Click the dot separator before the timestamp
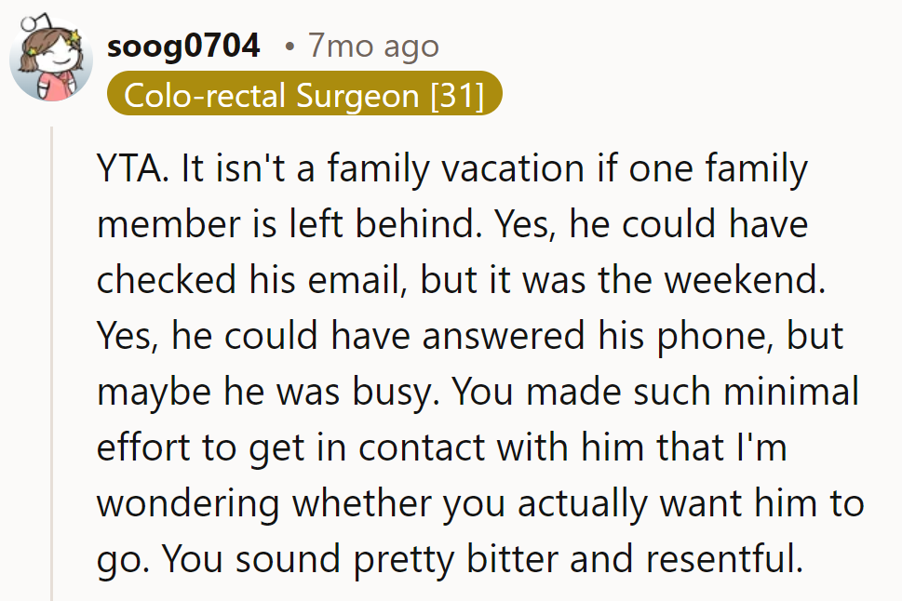 tap(290, 46)
